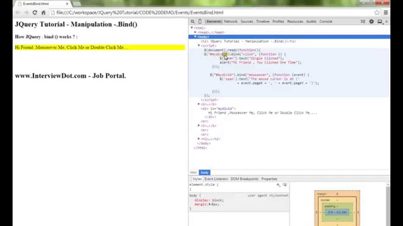Collapse the selected body node

(196, 37)
